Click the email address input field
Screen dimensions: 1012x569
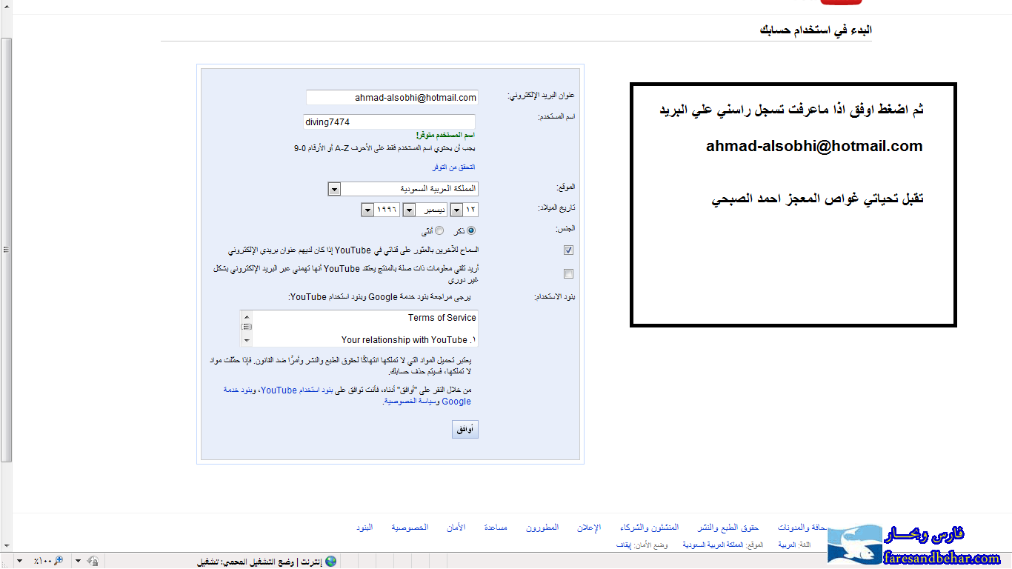point(392,98)
